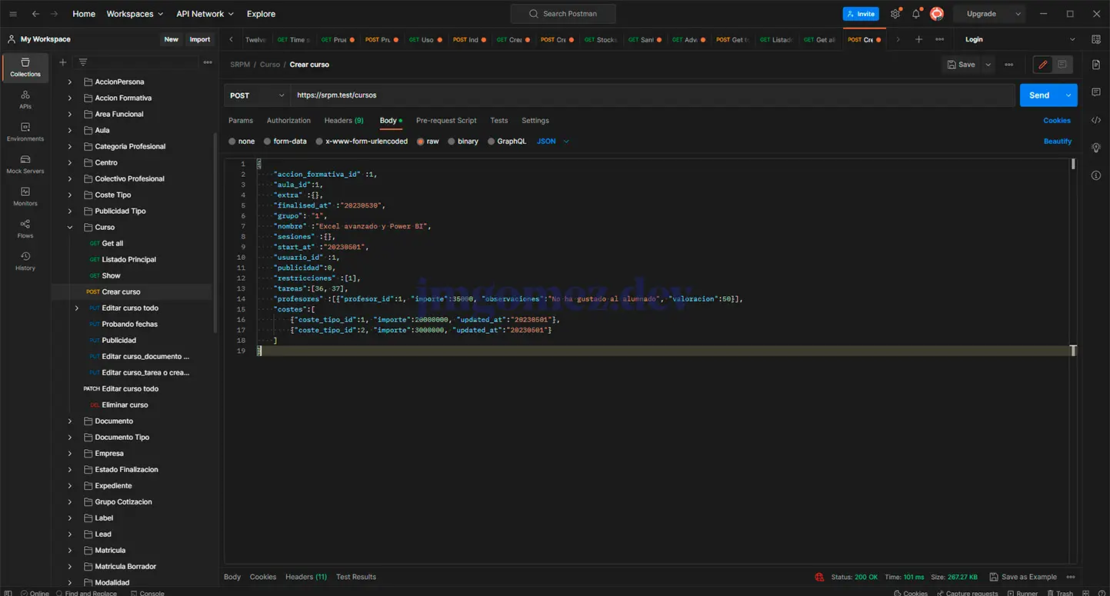Open the Environments sidebar panel
The image size is (1110, 596).
25,132
